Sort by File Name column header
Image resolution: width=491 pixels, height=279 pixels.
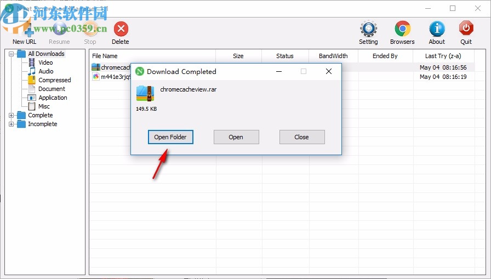pos(152,56)
